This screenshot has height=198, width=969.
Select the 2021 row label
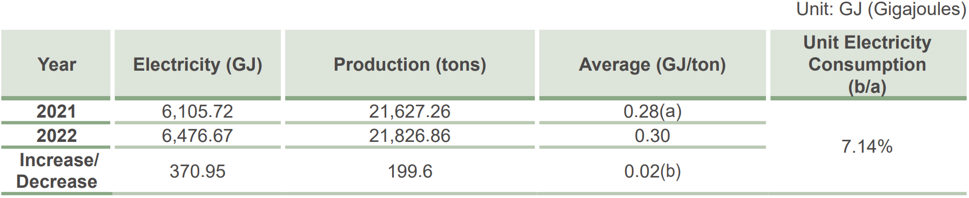(56, 111)
